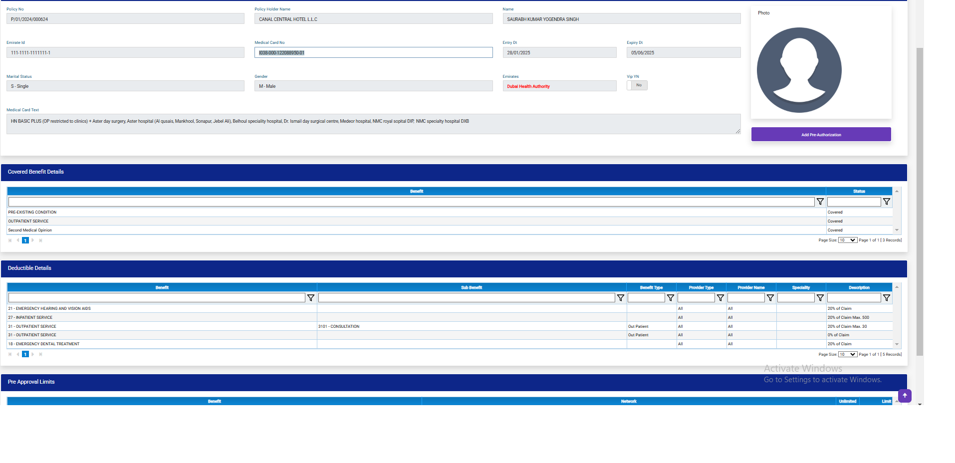Open Page Size dropdown in Covered Benefit grid
This screenshot has height=463, width=955.
(847, 240)
